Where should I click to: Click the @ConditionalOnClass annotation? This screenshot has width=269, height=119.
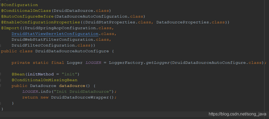coord(26,11)
